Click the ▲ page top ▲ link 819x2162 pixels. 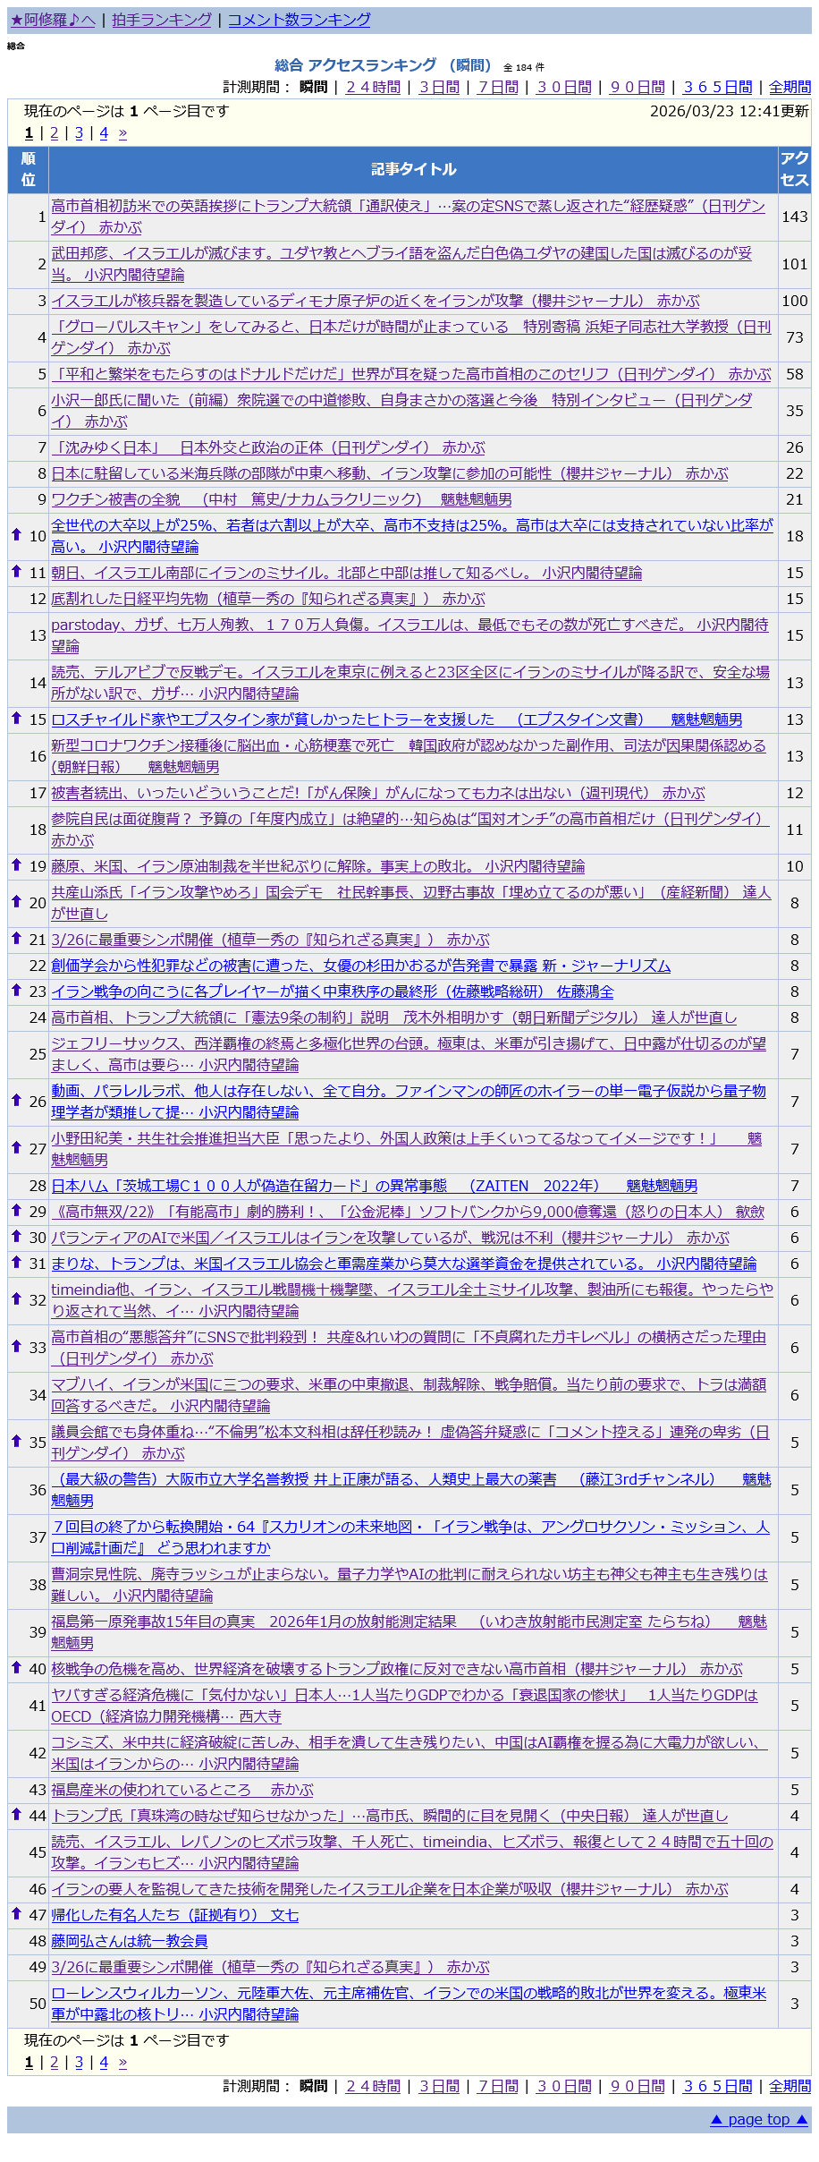(758, 2119)
